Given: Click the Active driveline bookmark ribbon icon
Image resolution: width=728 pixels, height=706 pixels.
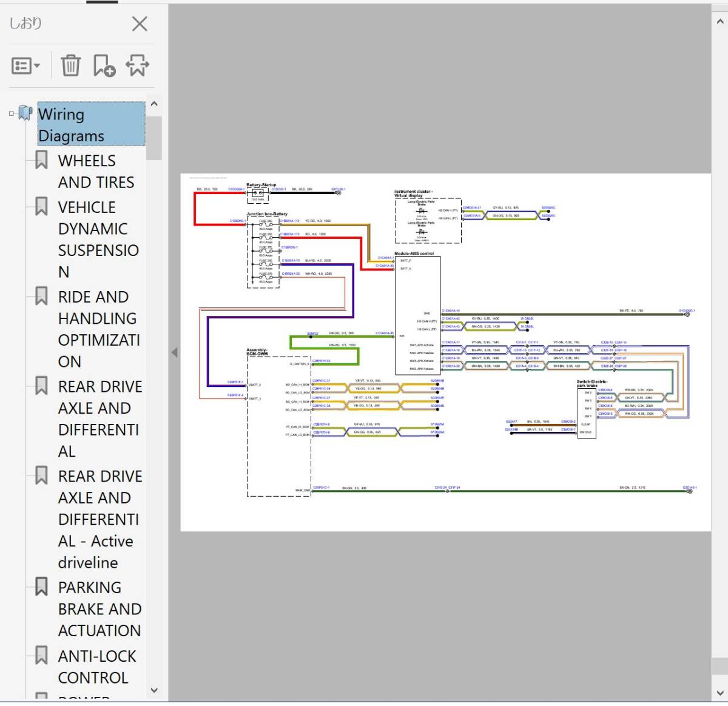Looking at the screenshot, I should (41, 476).
